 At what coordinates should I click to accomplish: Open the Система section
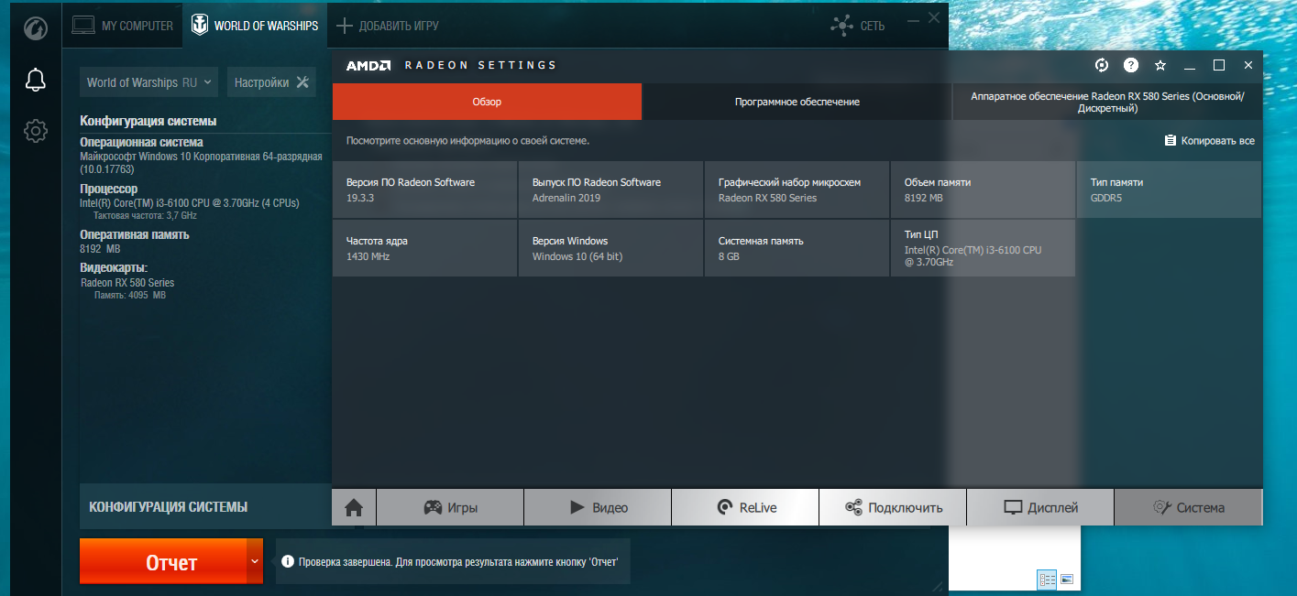click(x=1188, y=507)
